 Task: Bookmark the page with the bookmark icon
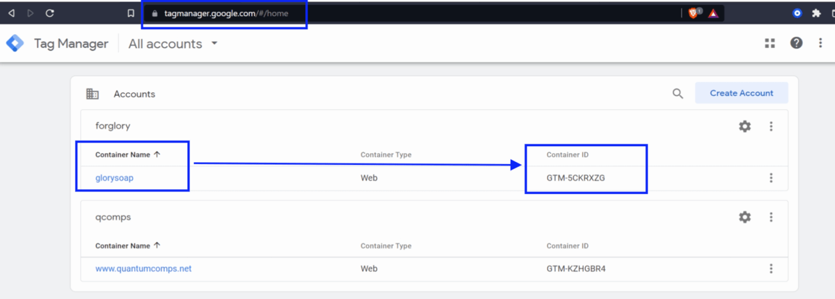point(131,13)
